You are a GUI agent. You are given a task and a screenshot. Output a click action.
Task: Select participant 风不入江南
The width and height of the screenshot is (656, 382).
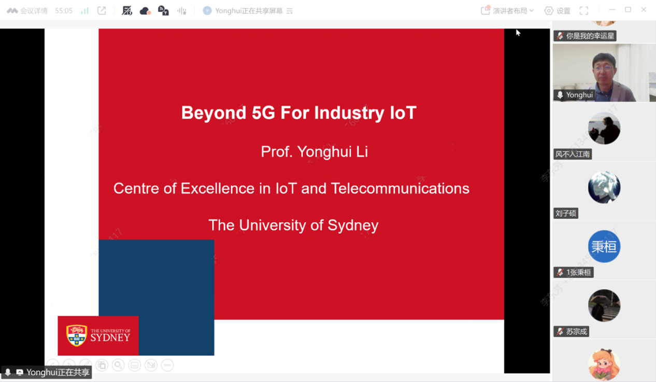(604, 129)
